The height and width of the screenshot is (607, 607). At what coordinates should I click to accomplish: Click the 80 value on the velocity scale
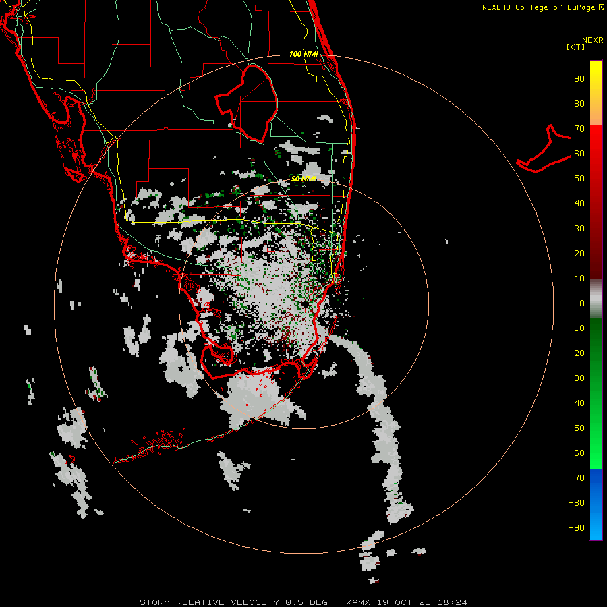click(579, 104)
